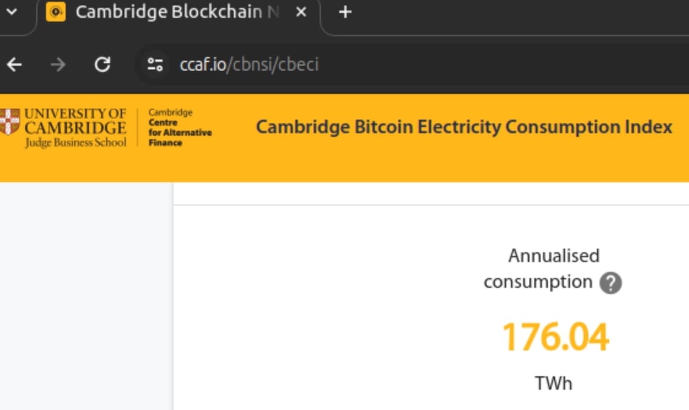Go forward to the next page
689x410 pixels.
[58, 64]
